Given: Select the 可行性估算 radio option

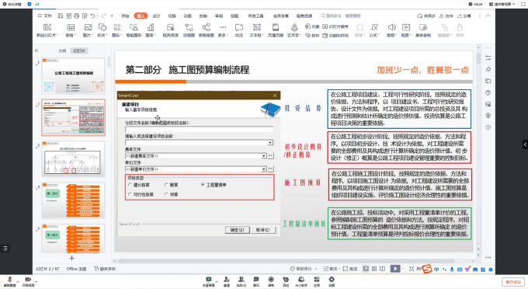Looking at the screenshot, I should tap(130, 194).
